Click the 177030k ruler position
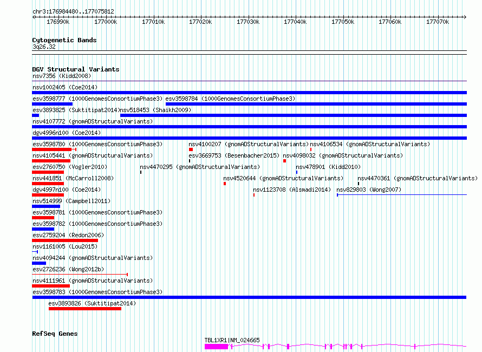 tap(247, 22)
